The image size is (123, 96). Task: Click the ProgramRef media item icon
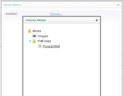point(40,46)
